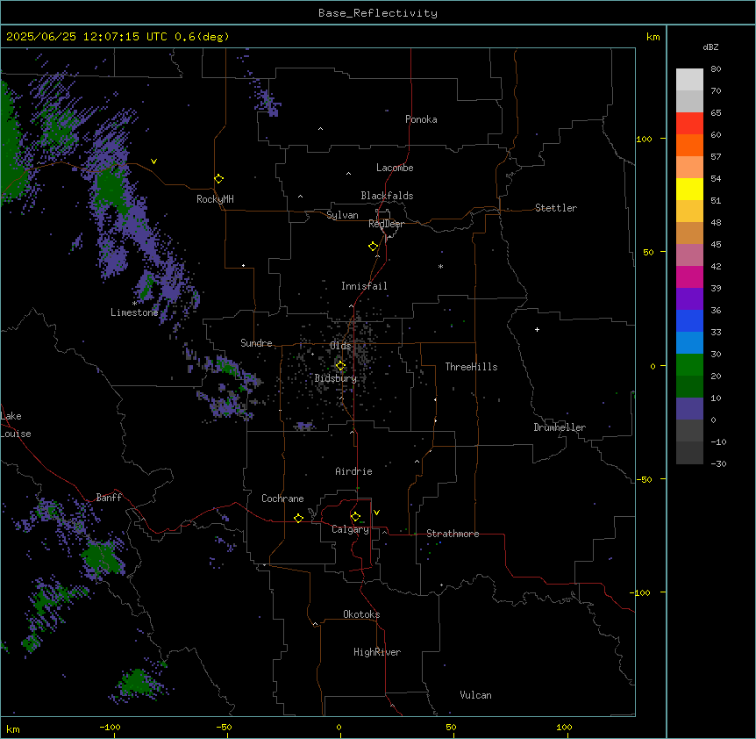
Task: Click the RockyMH label
Action: click(215, 199)
